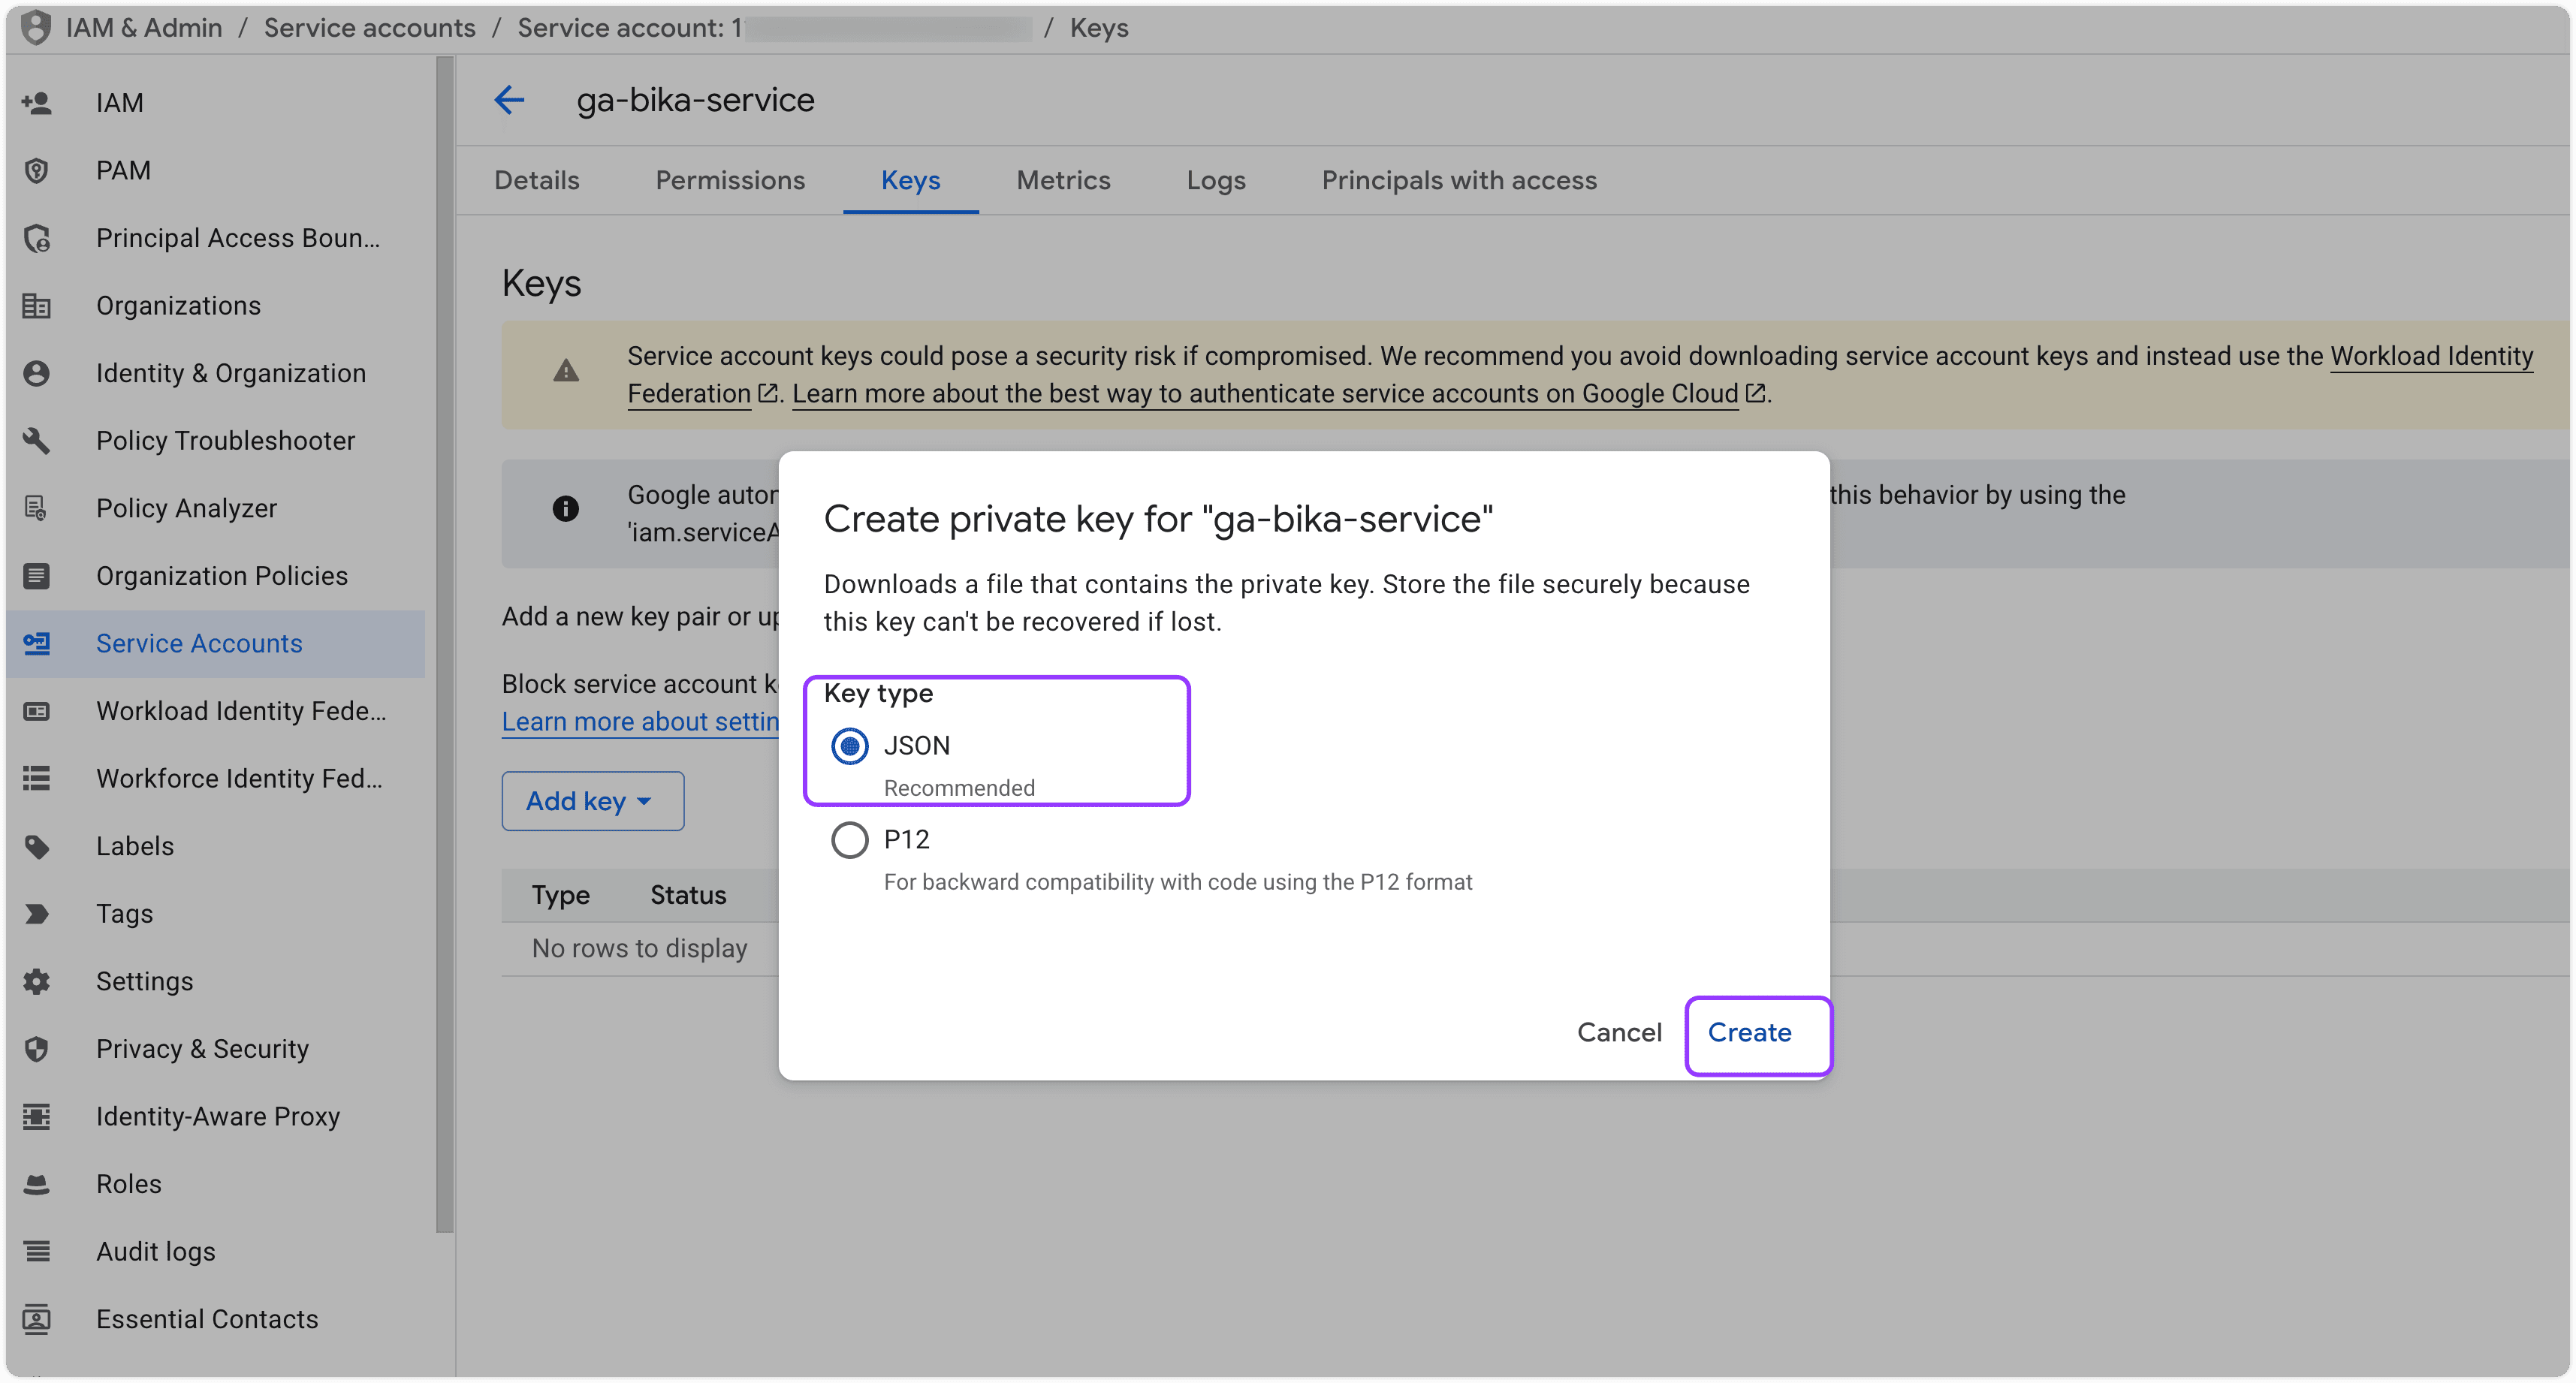Click the IAM add-person icon in sidebar
The width and height of the screenshot is (2576, 1383).
[x=37, y=103]
